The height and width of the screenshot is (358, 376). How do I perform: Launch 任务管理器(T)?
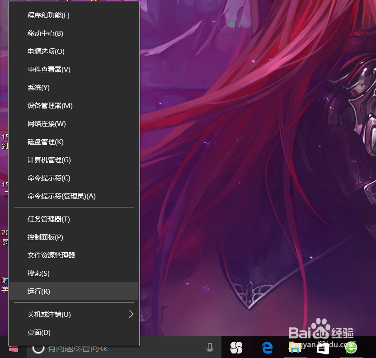point(49,219)
